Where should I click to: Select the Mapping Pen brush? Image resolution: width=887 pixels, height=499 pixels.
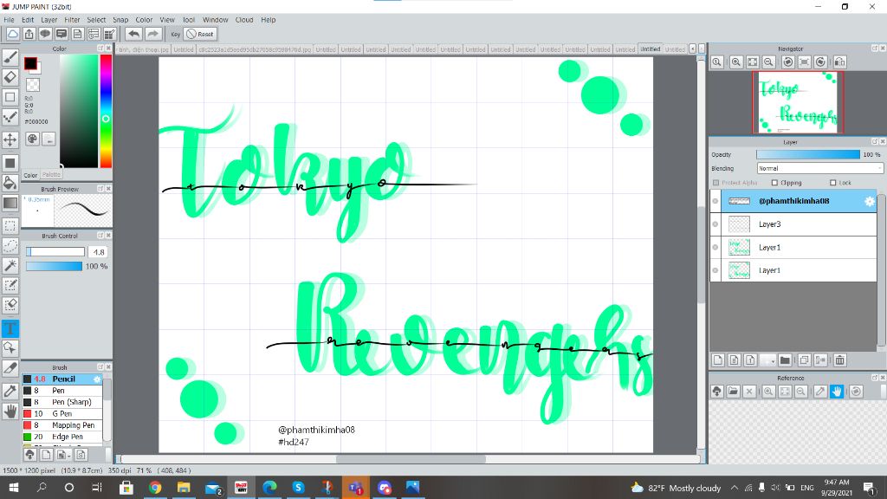(x=62, y=424)
